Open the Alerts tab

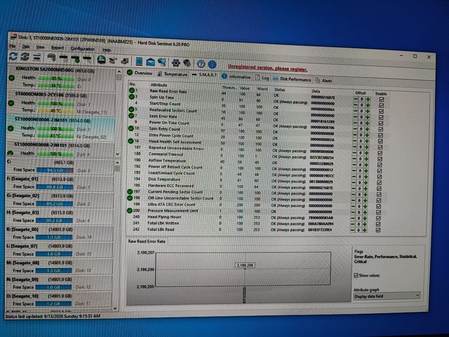(324, 80)
